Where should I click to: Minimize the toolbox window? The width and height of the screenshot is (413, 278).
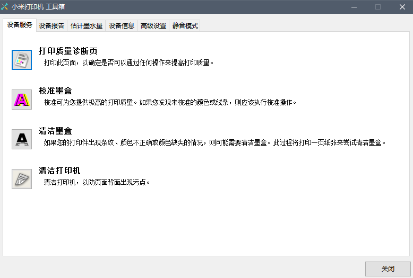354,7
